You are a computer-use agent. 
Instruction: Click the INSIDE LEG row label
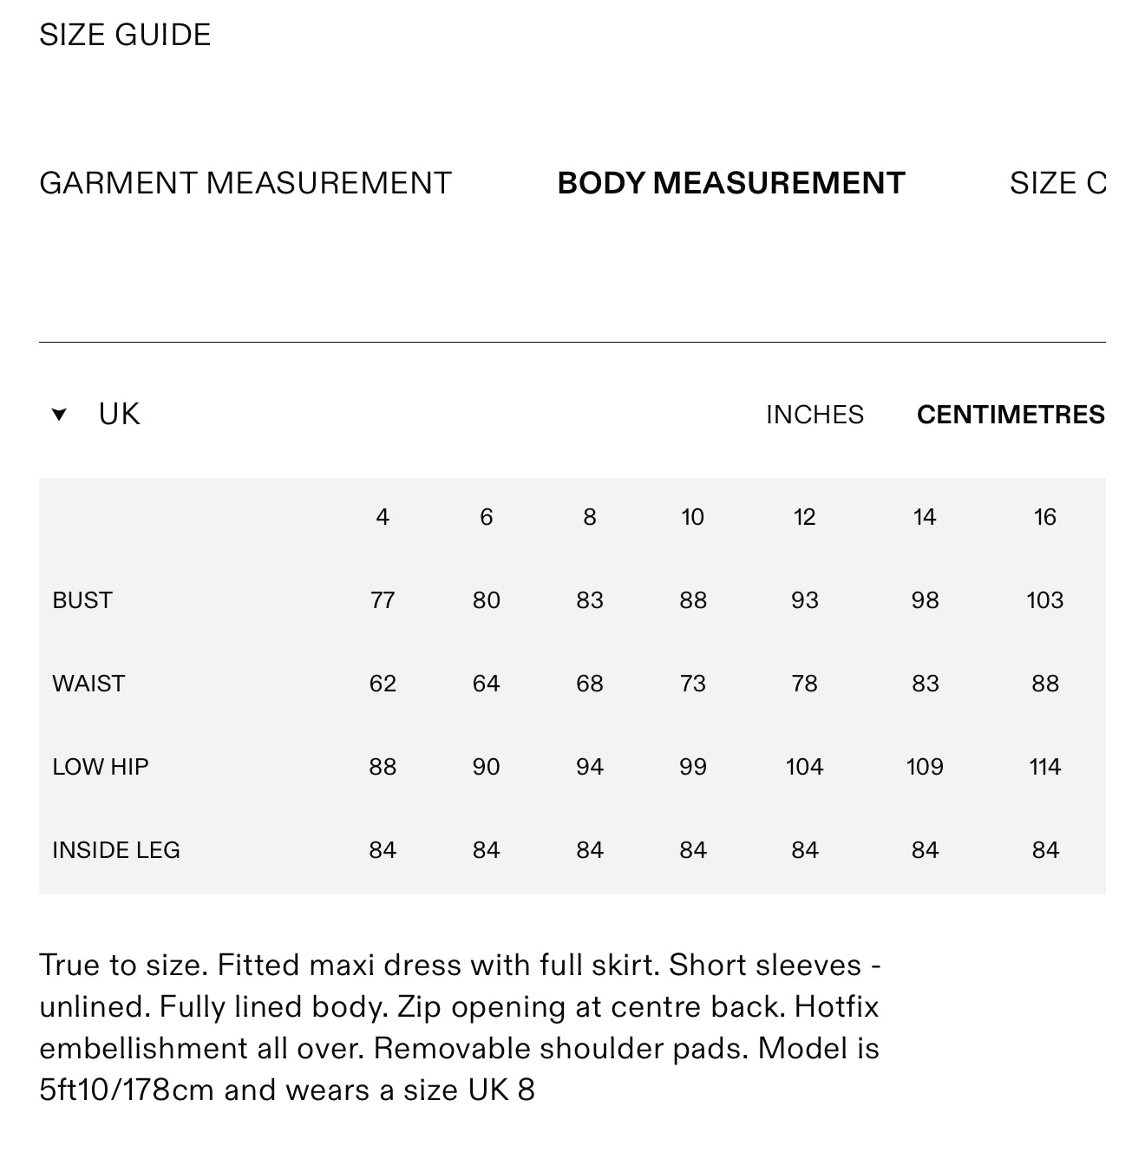[x=116, y=850]
